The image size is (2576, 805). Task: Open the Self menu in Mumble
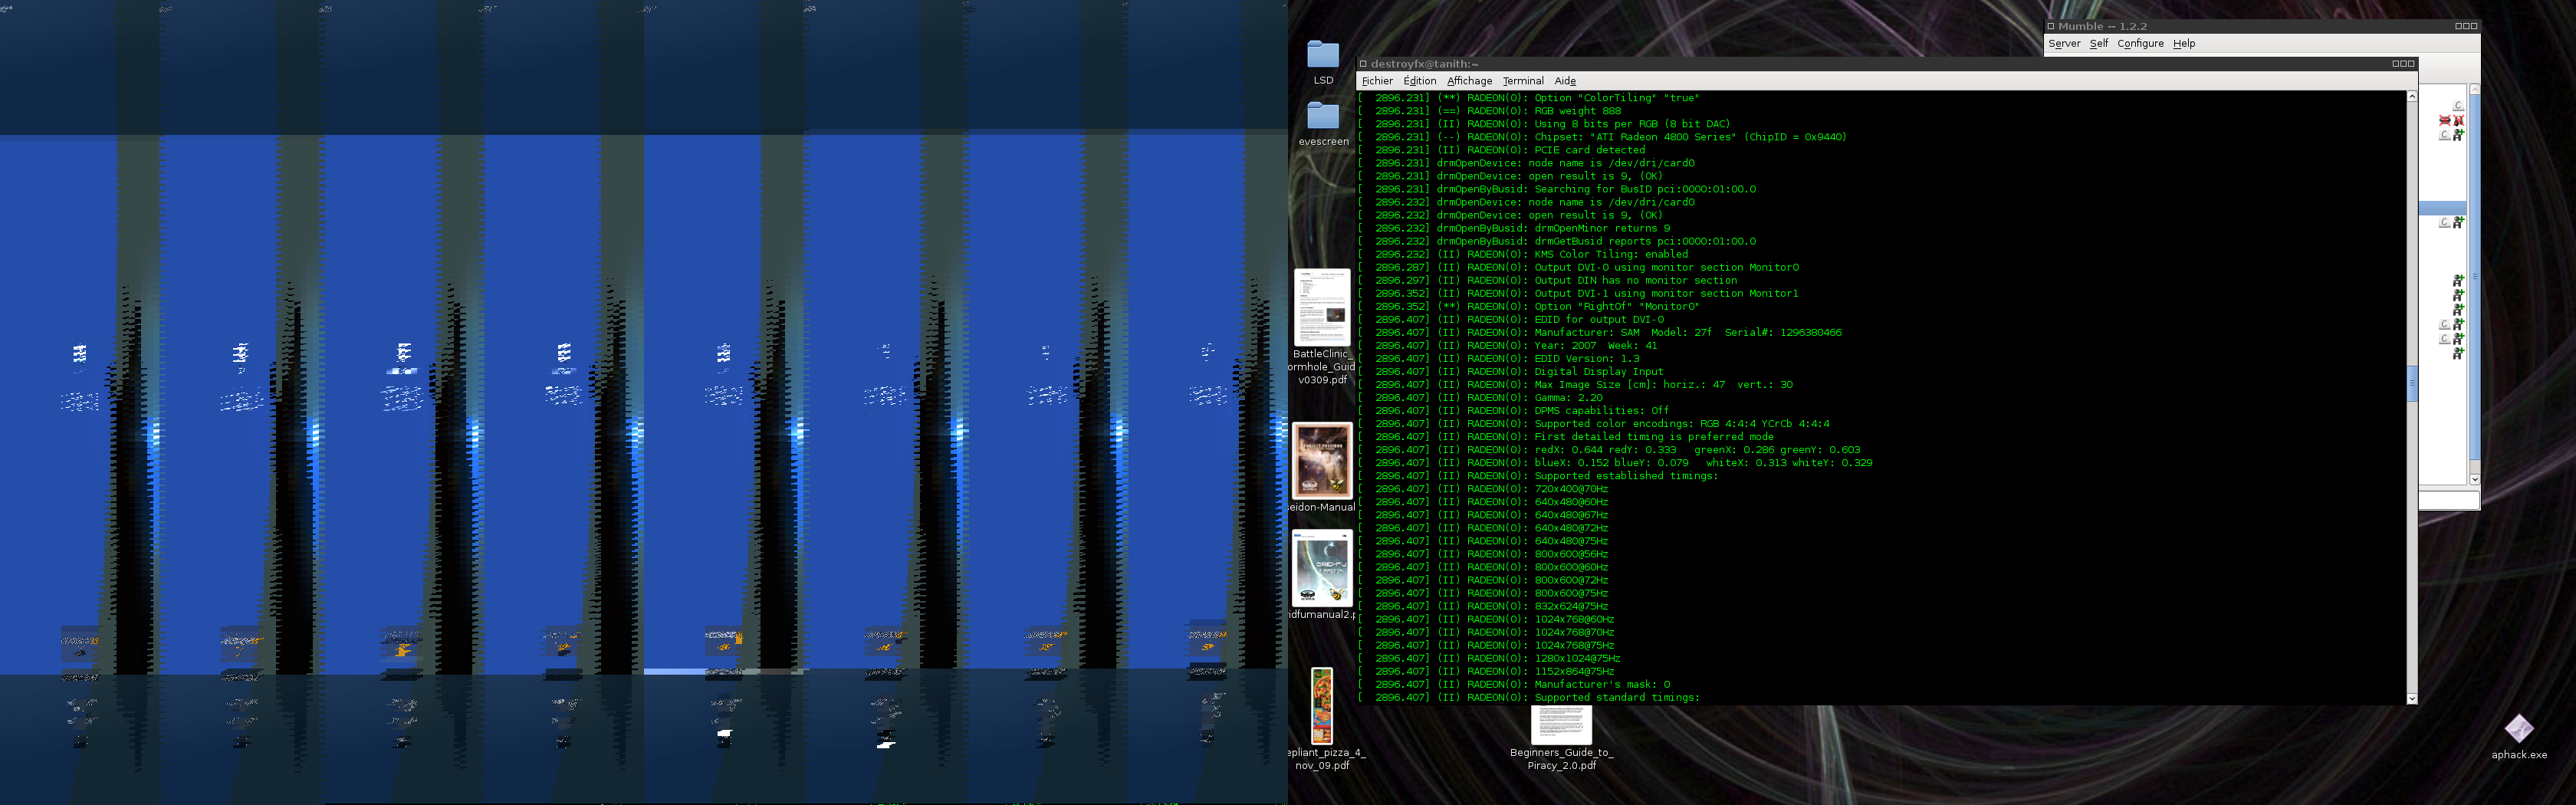click(2099, 44)
